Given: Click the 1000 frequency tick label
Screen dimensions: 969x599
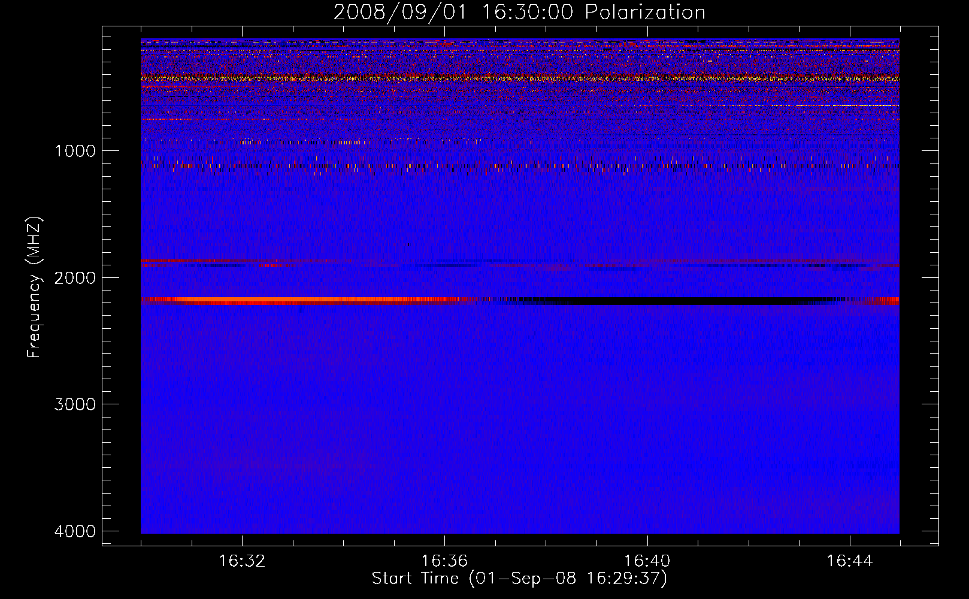Looking at the screenshot, I should coord(75,151).
